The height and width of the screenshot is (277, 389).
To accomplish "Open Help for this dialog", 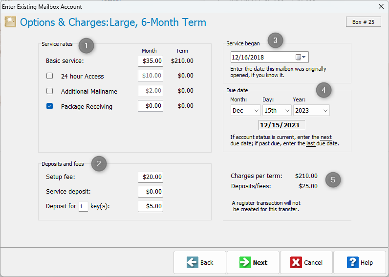I will 360,262.
